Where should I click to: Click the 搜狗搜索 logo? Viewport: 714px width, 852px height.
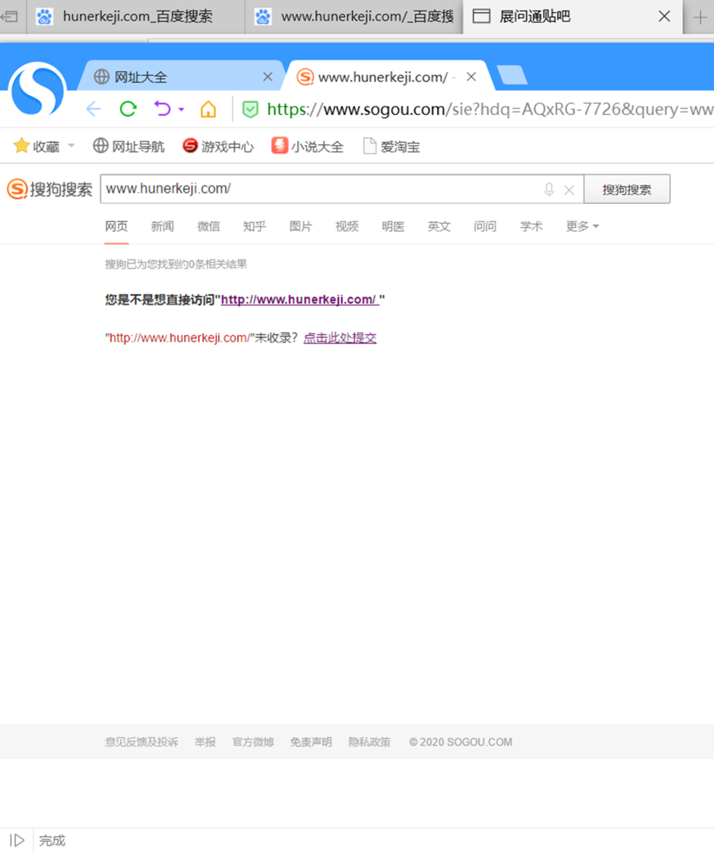50,190
